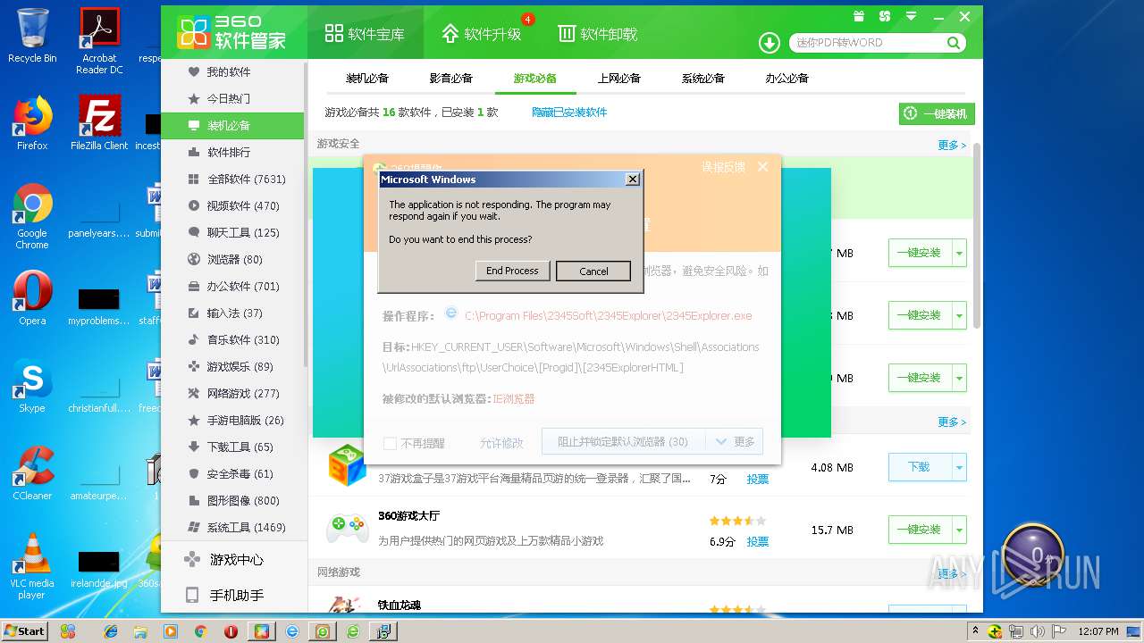This screenshot has width=1144, height=643.
Task: Click 投票 link on 7分 row
Action: coord(758,479)
